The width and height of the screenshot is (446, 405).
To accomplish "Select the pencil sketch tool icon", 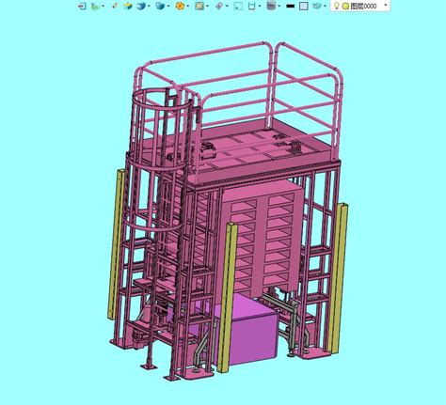I will click(115, 6).
